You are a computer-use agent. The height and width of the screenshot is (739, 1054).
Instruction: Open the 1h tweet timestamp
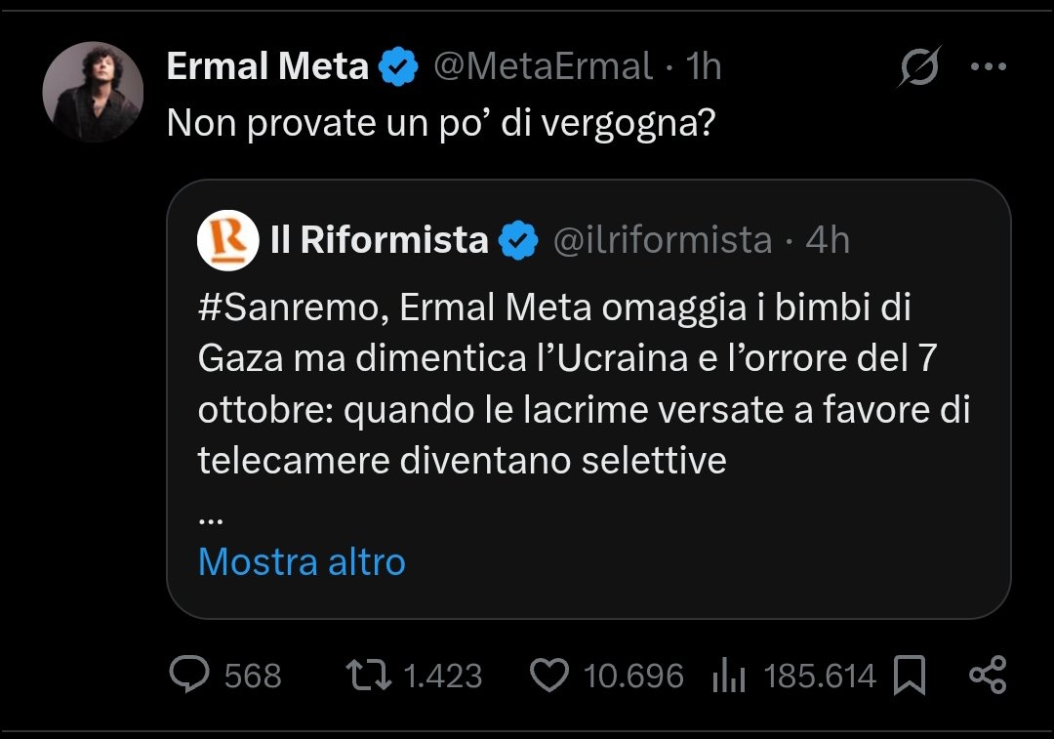coord(703,66)
